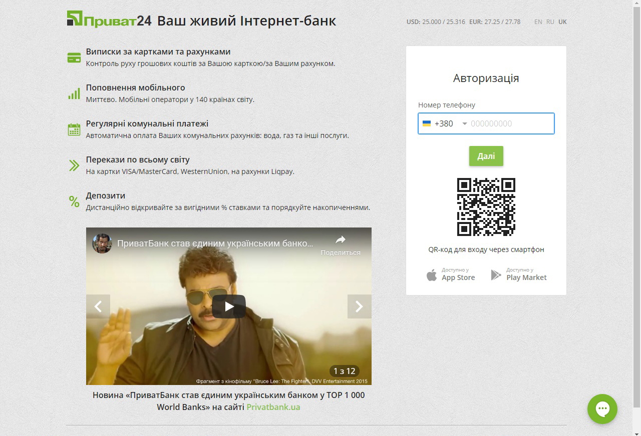Click the EUR exchange rate text

tap(495, 22)
